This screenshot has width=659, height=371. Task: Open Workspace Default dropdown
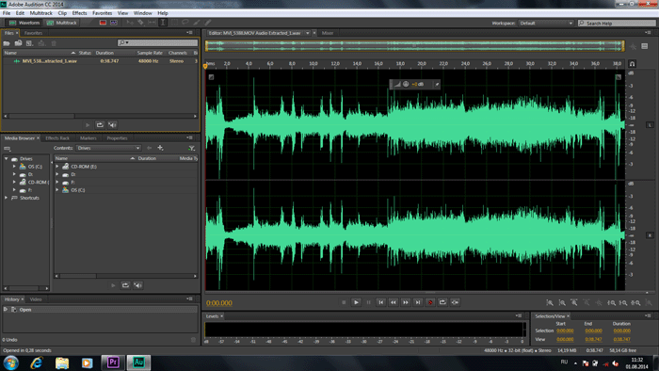pos(546,24)
